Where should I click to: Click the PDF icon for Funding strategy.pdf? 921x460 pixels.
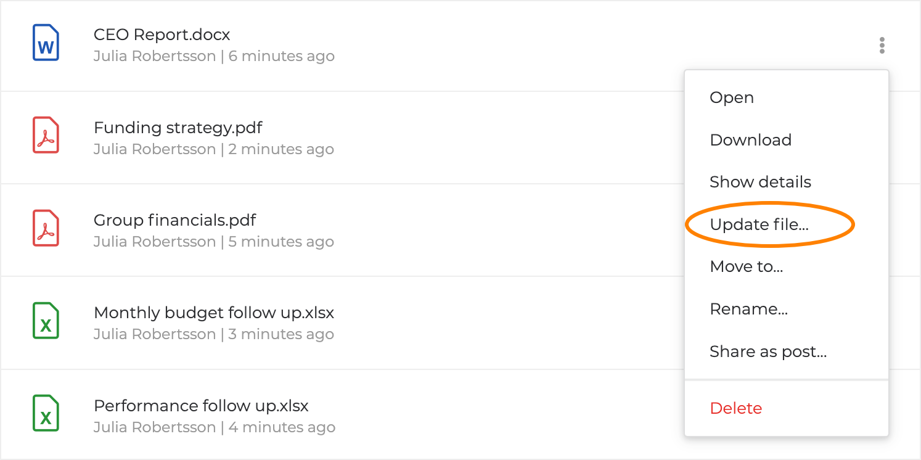[46, 136]
